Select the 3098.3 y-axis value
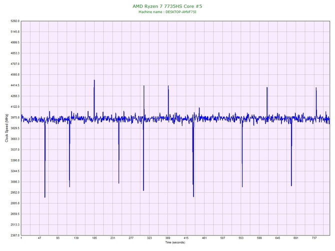This screenshot has height=251, width=335. point(15,182)
